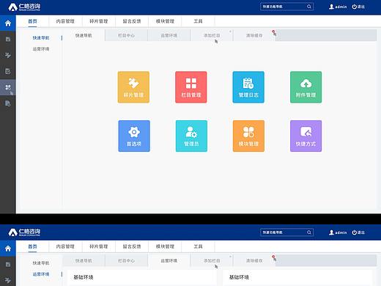381x286 pixels.
Task: Click the content-list sidebar icon below home, upper screen
Action: tap(8, 39)
